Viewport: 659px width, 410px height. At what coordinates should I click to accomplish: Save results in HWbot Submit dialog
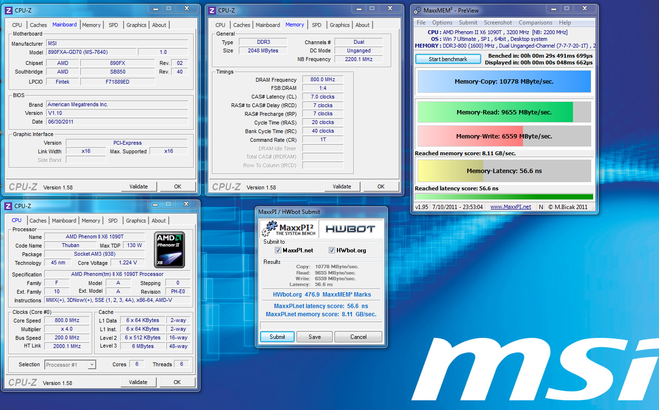click(x=315, y=337)
